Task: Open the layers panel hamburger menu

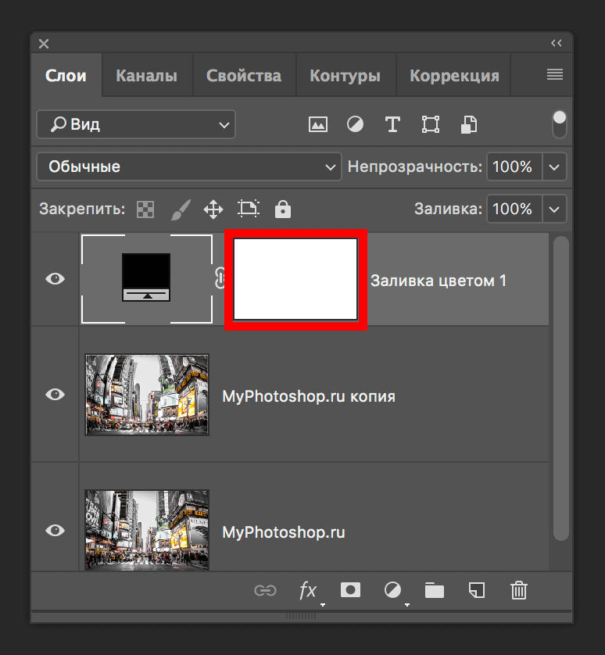Action: pos(555,75)
